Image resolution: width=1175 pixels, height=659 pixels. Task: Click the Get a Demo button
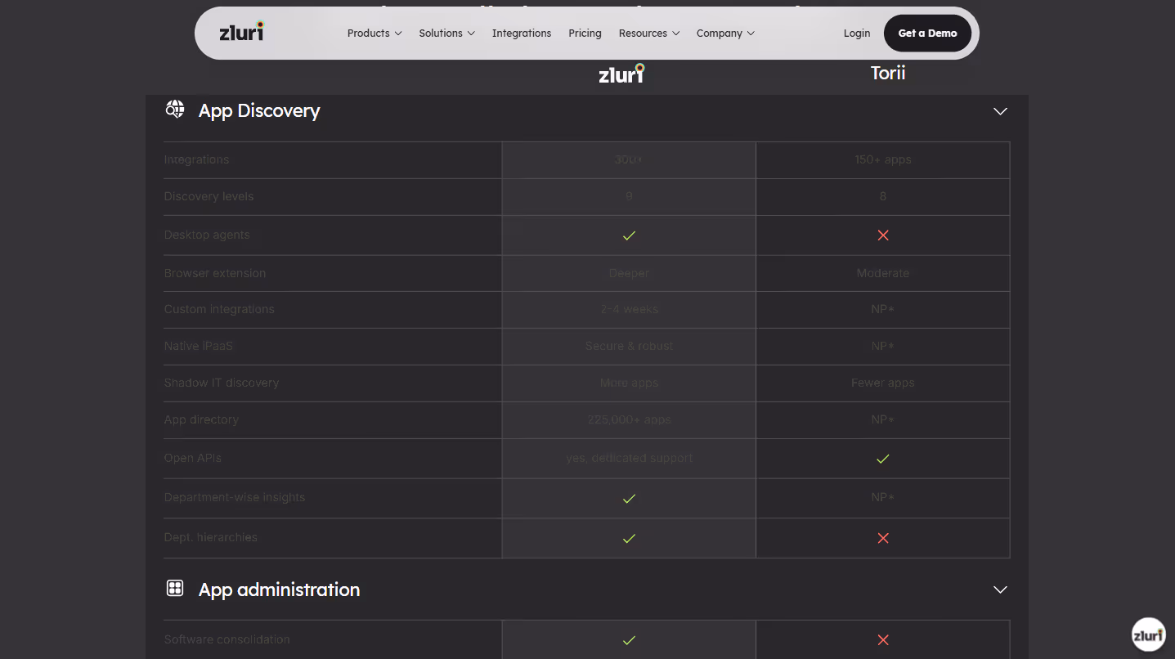[927, 34]
